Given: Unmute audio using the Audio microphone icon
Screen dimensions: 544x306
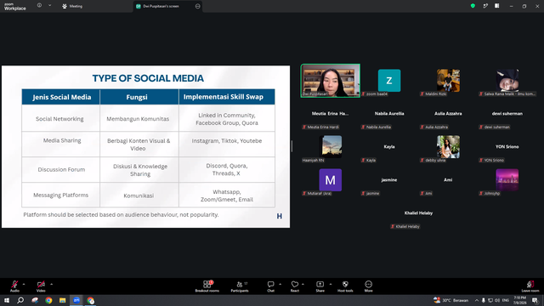Looking at the screenshot, I should coord(14,285).
